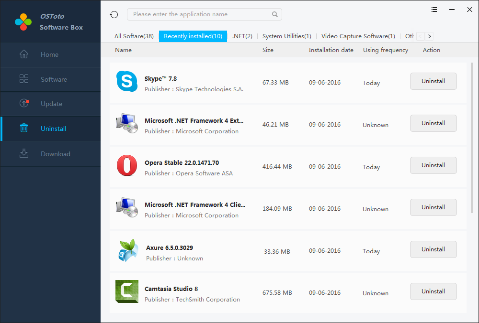Viewport: 479px width, 323px height.
Task: Click the Action column header
Action: pos(432,50)
